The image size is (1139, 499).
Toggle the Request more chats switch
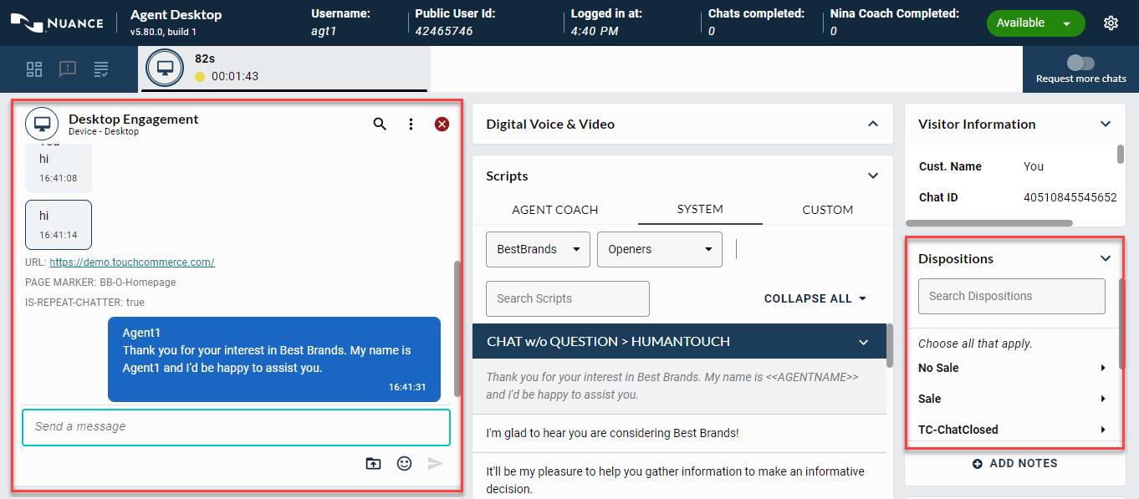click(x=1080, y=63)
